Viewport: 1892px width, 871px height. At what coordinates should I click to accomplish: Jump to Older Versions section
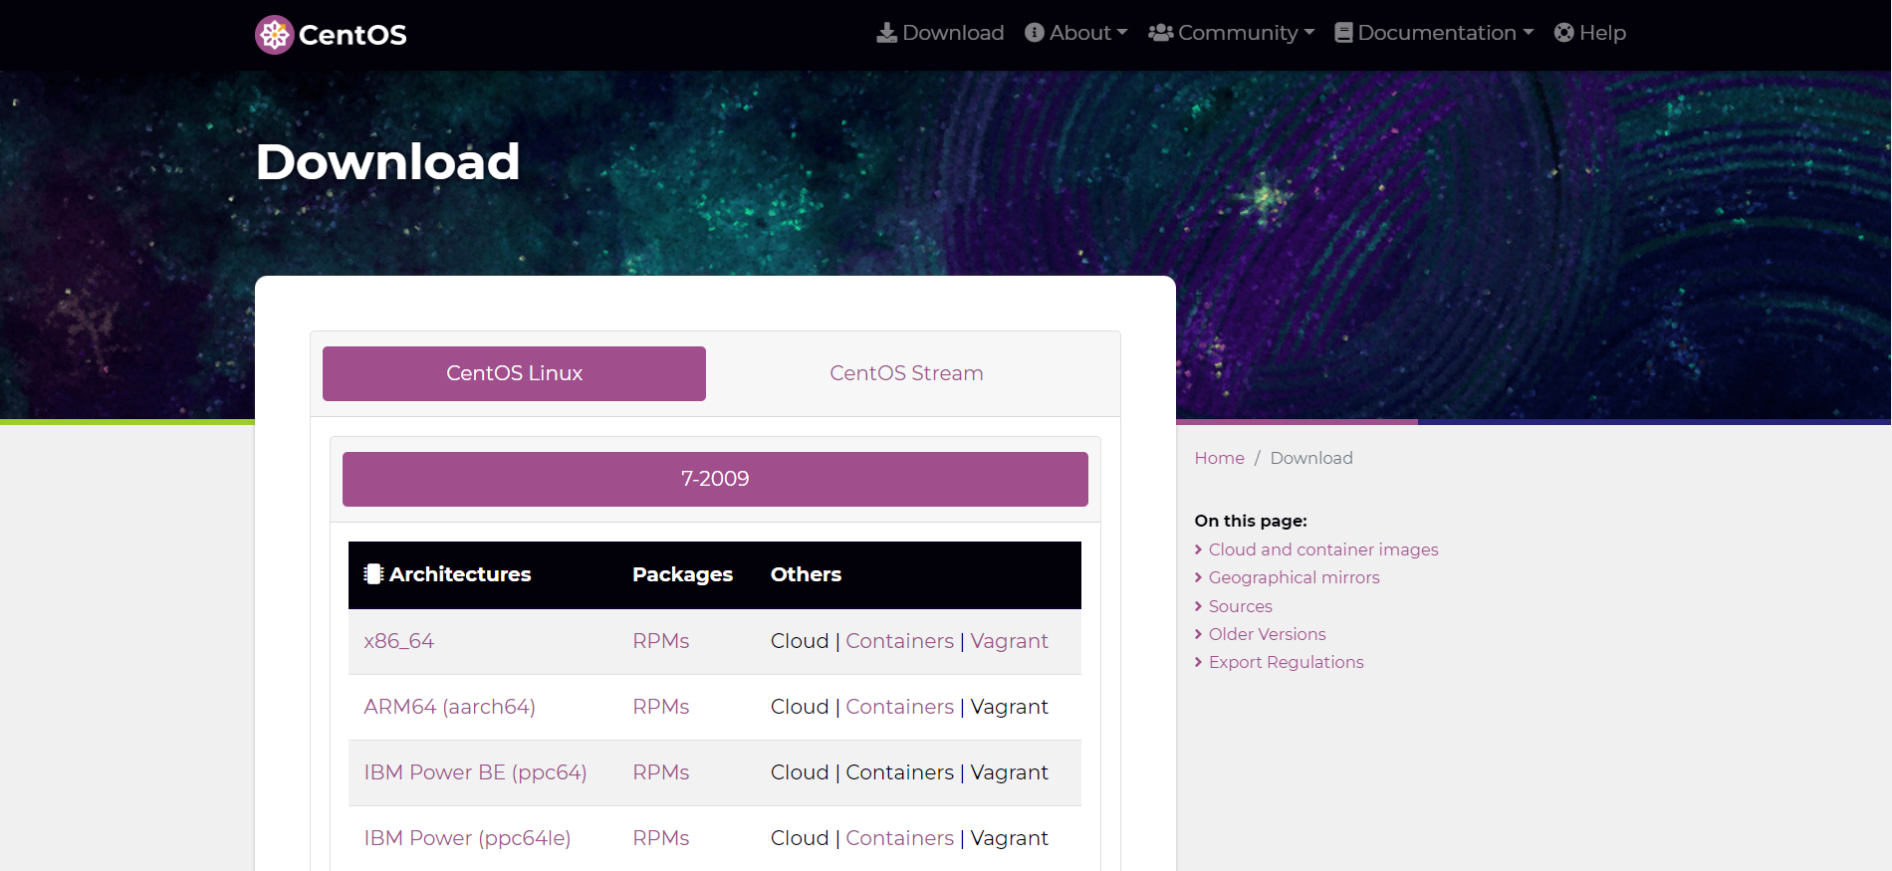click(x=1268, y=634)
